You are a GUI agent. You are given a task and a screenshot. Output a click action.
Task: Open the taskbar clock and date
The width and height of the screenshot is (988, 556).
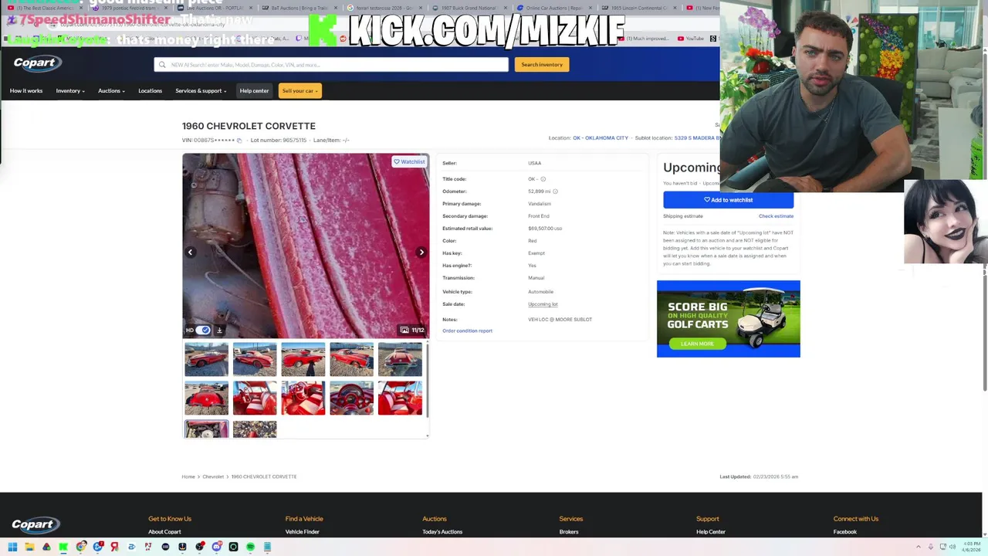(x=969, y=547)
